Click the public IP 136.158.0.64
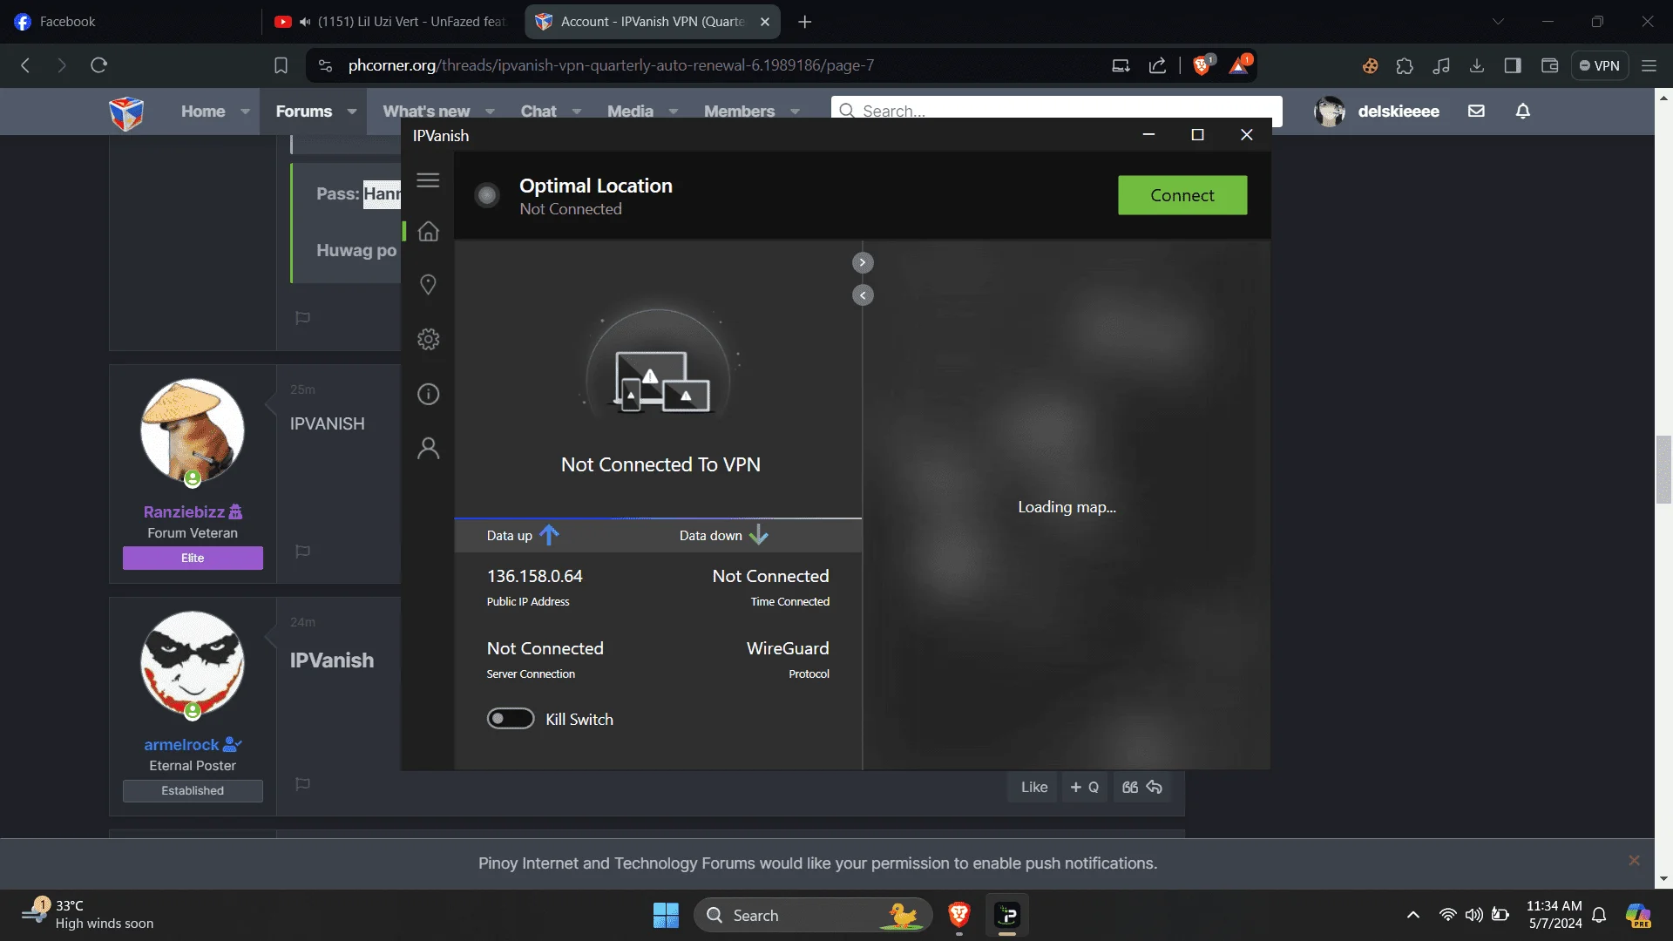This screenshot has height=941, width=1673. [x=534, y=576]
